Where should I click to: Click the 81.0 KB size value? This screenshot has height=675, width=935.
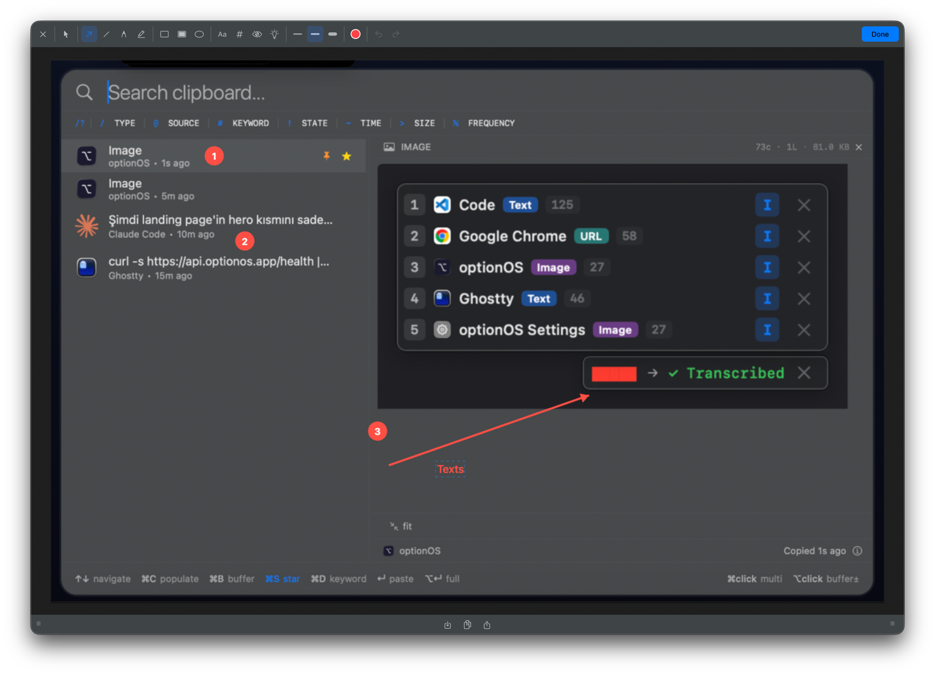tap(831, 147)
